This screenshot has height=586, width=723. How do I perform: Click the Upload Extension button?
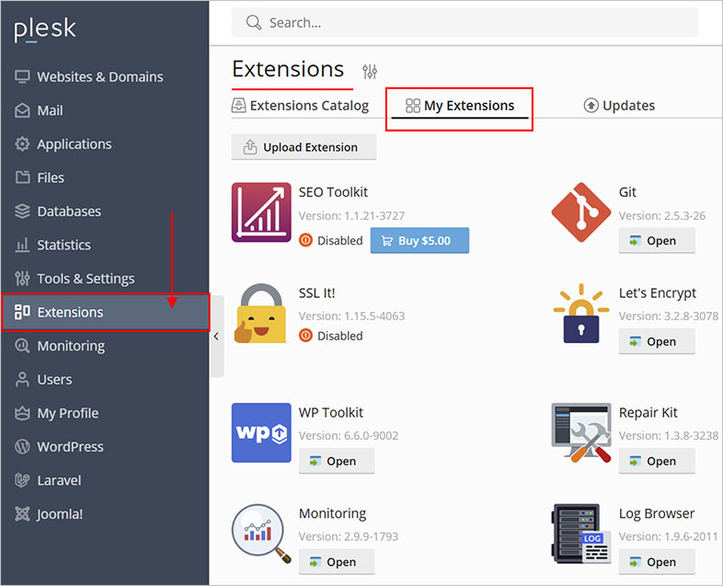[304, 147]
